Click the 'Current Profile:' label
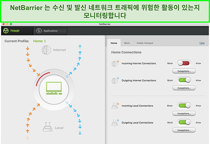The image size is (210, 144). tap(17, 41)
